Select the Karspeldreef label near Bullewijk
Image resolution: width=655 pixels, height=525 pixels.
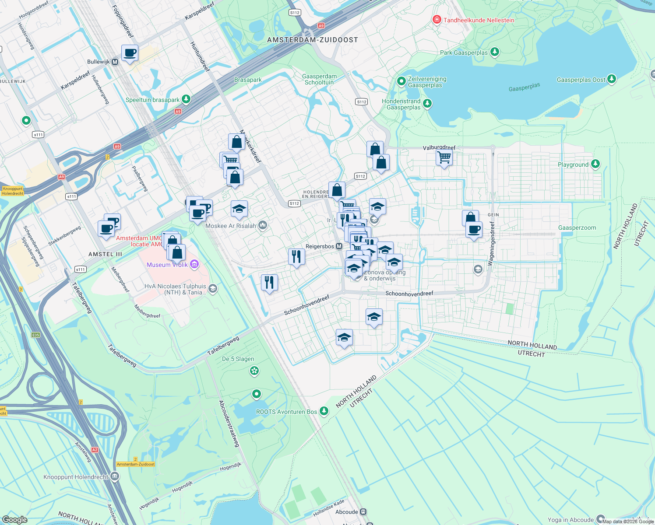point(75,80)
